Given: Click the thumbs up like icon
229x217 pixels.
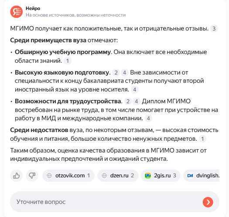Looking at the screenshot, I should (17, 176).
